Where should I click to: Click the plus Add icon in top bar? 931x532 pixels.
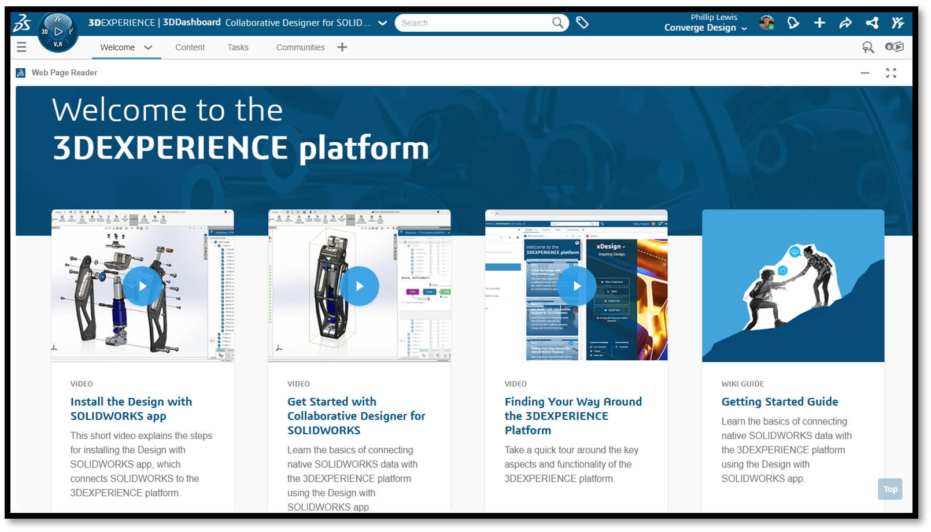point(819,23)
